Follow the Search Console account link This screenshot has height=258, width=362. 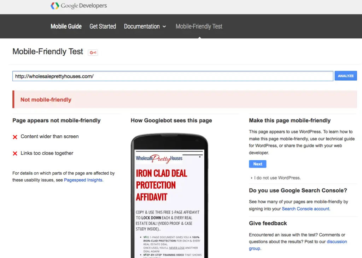click(x=306, y=209)
